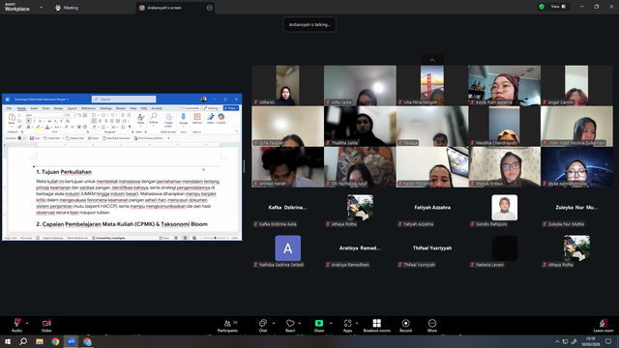
Task: Open the Editing mode dropdown in Word
Action: [212, 108]
